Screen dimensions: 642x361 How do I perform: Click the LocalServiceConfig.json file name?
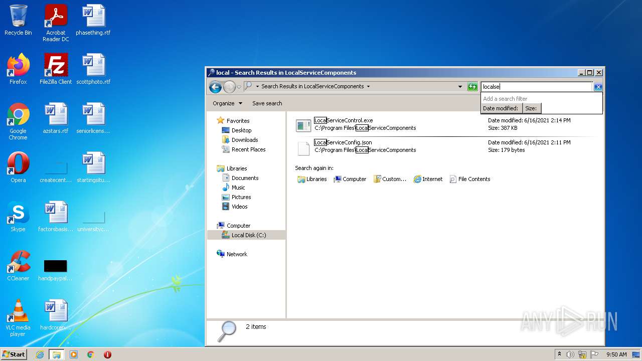pyautogui.click(x=343, y=142)
